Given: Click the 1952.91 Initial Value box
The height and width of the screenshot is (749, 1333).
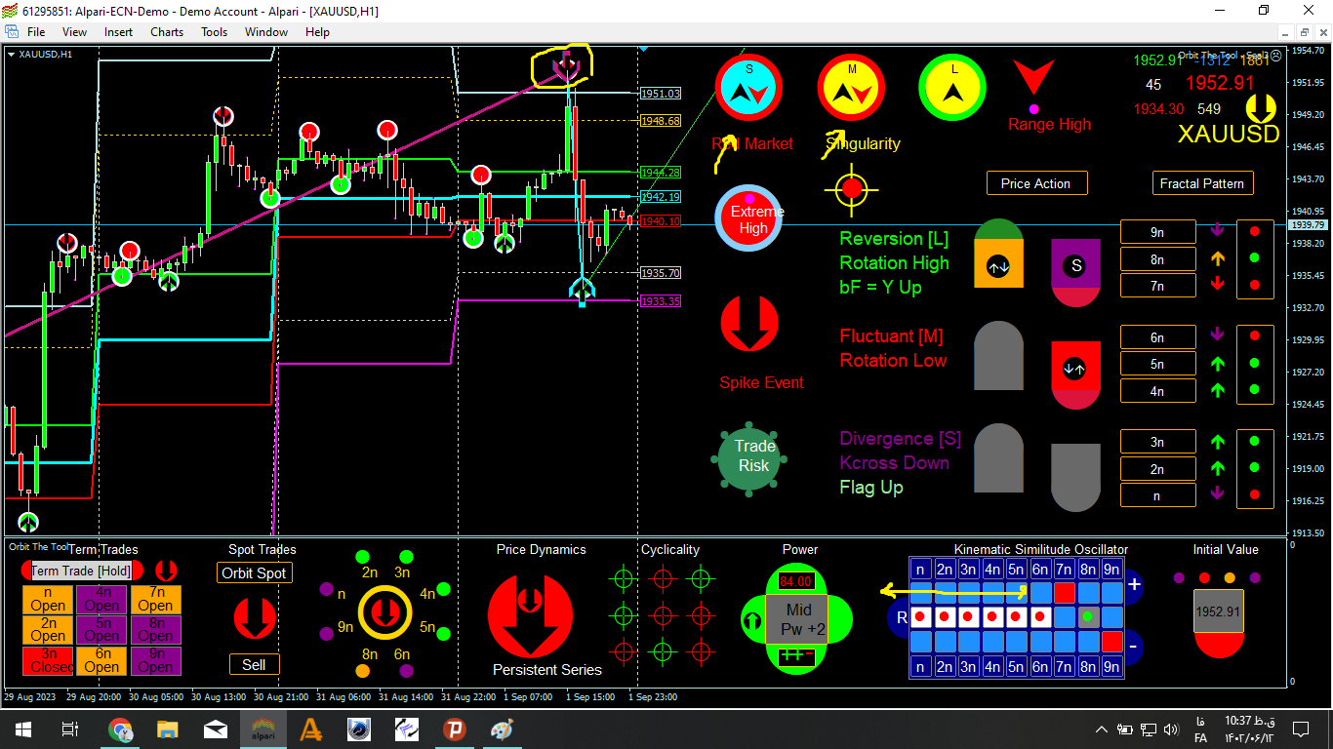Looking at the screenshot, I should 1219,611.
